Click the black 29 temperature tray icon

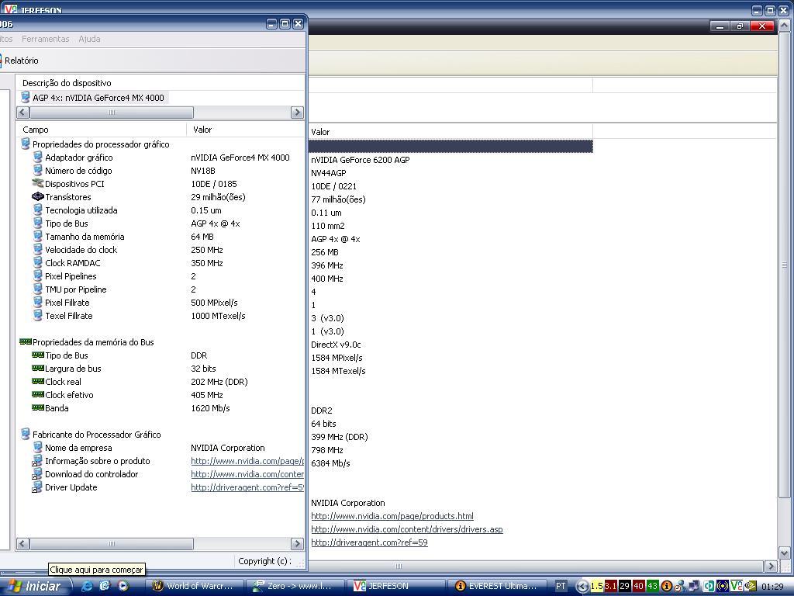click(x=624, y=586)
